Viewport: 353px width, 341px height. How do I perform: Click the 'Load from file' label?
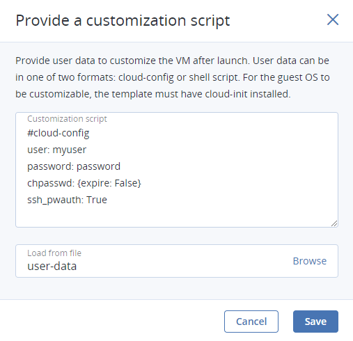54,253
